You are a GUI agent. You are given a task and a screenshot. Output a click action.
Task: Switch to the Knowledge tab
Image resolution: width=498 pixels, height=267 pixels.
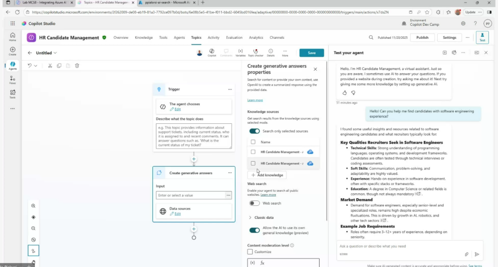(x=143, y=37)
